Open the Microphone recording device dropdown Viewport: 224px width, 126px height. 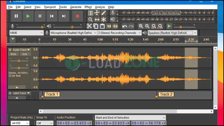click(73, 33)
